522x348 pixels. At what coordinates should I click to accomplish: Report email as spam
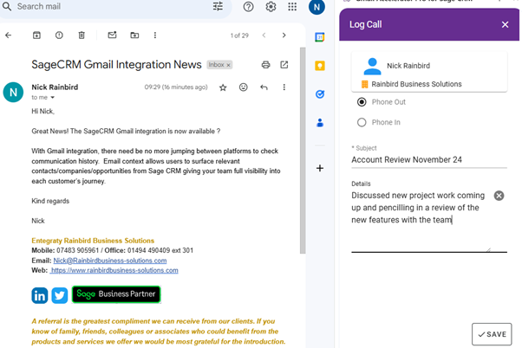pyautogui.click(x=59, y=35)
